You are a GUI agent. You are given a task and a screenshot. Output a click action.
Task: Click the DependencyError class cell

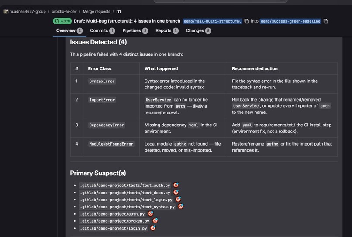point(107,125)
